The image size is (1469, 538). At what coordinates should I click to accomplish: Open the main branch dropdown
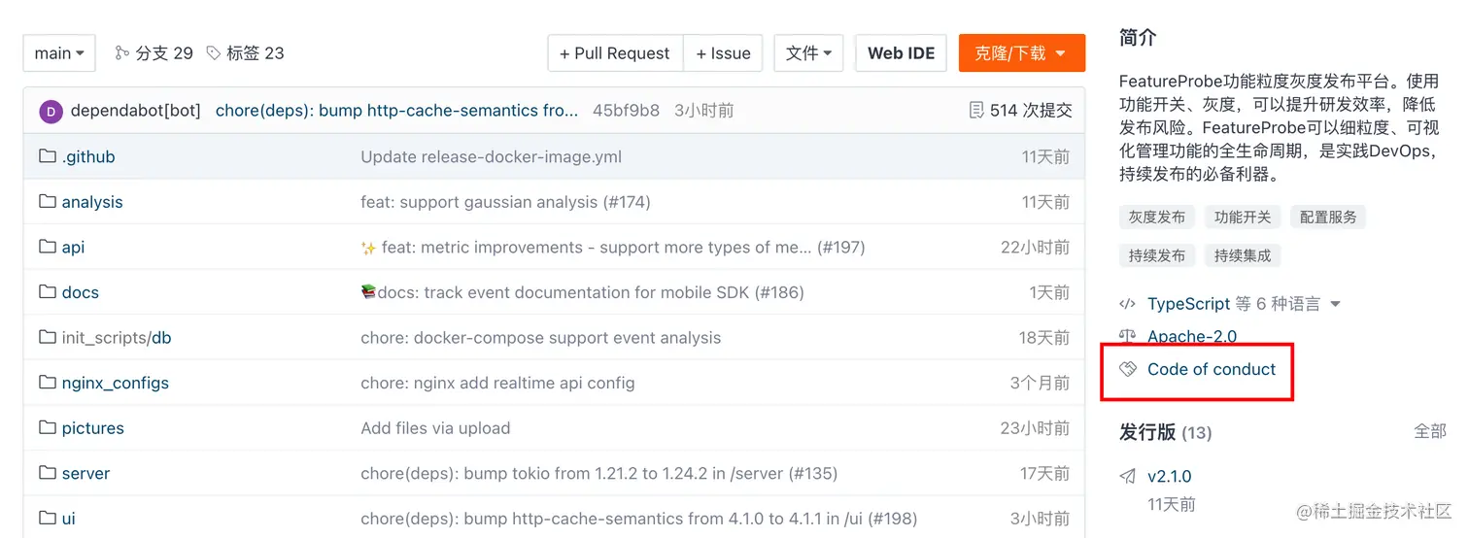[59, 53]
